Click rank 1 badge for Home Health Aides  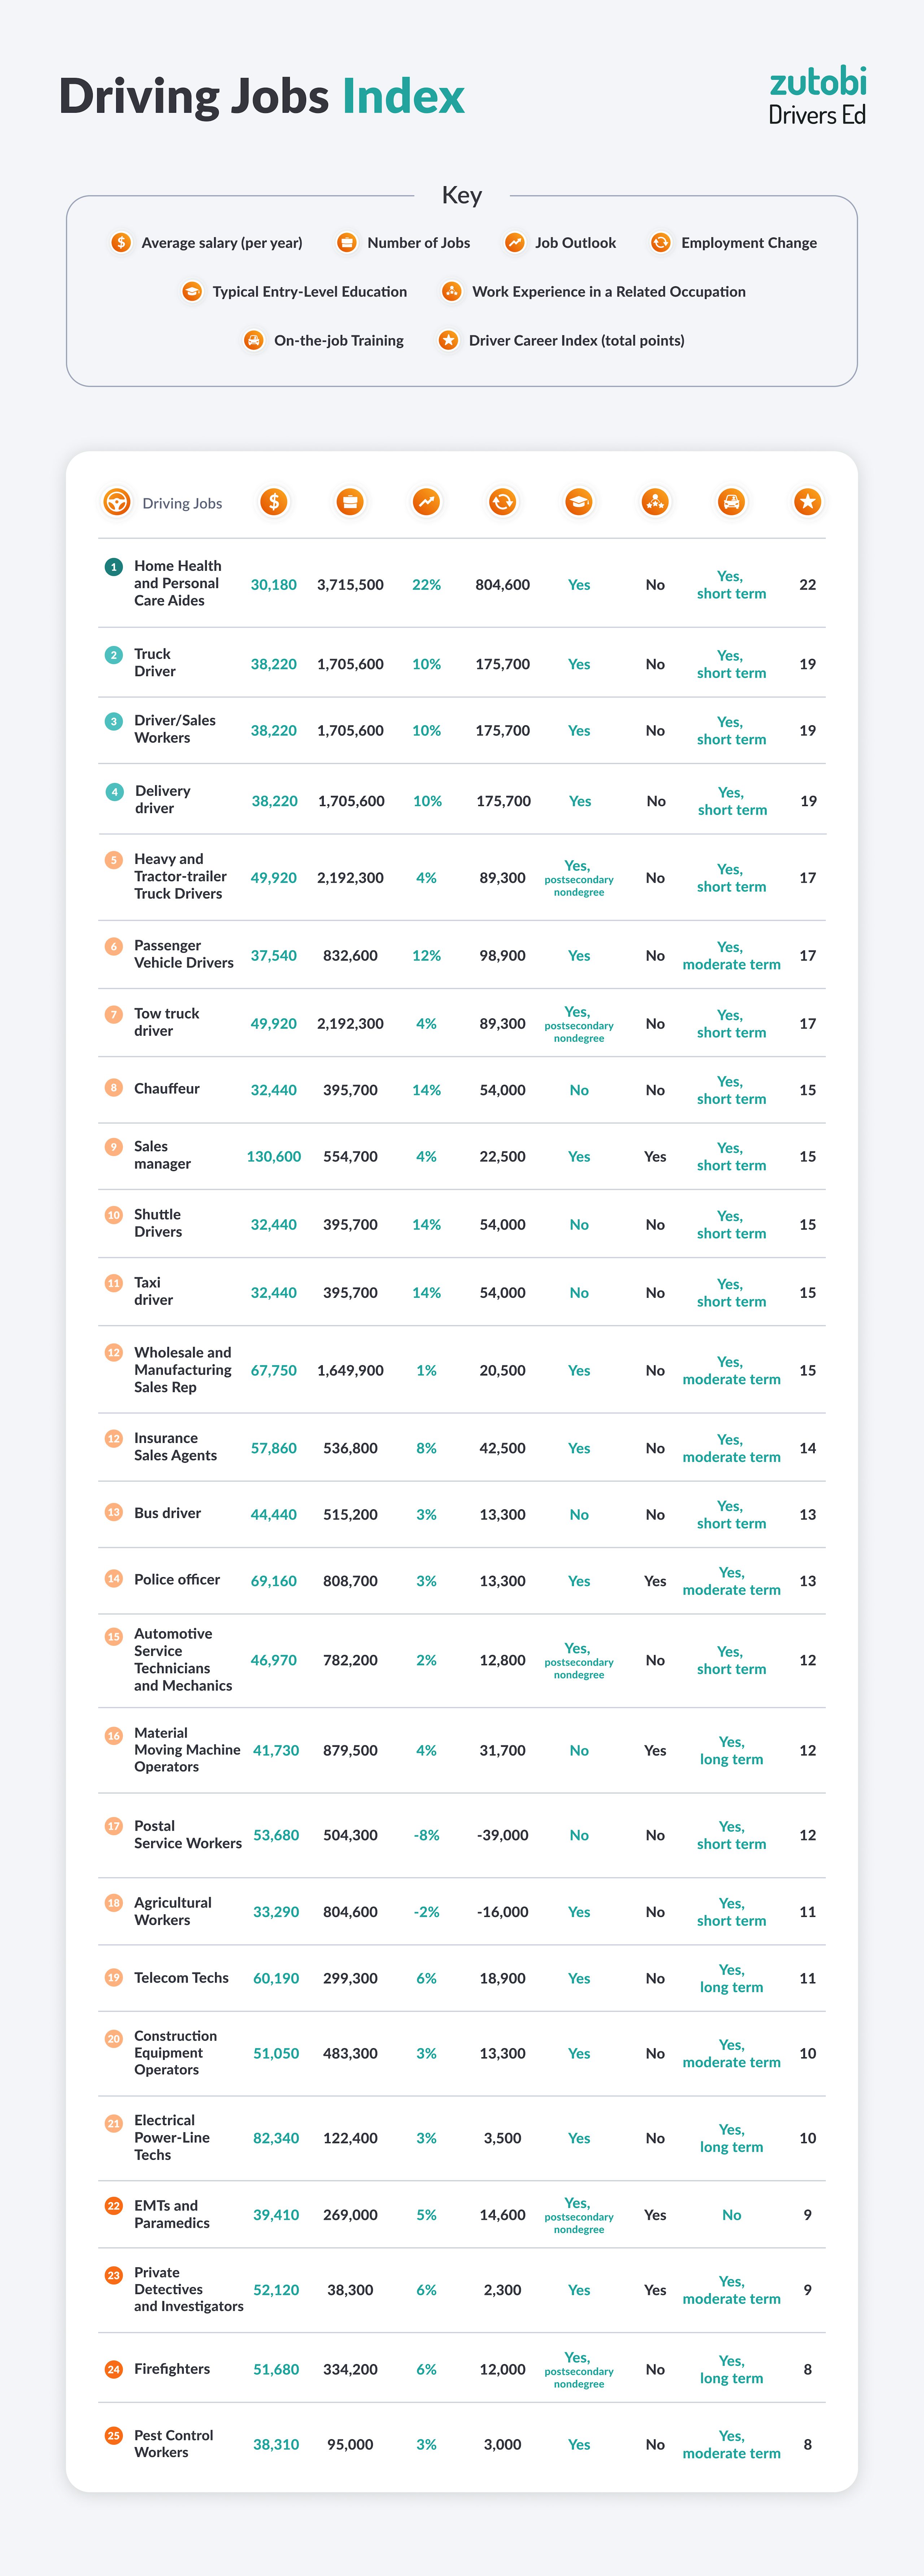pos(114,567)
